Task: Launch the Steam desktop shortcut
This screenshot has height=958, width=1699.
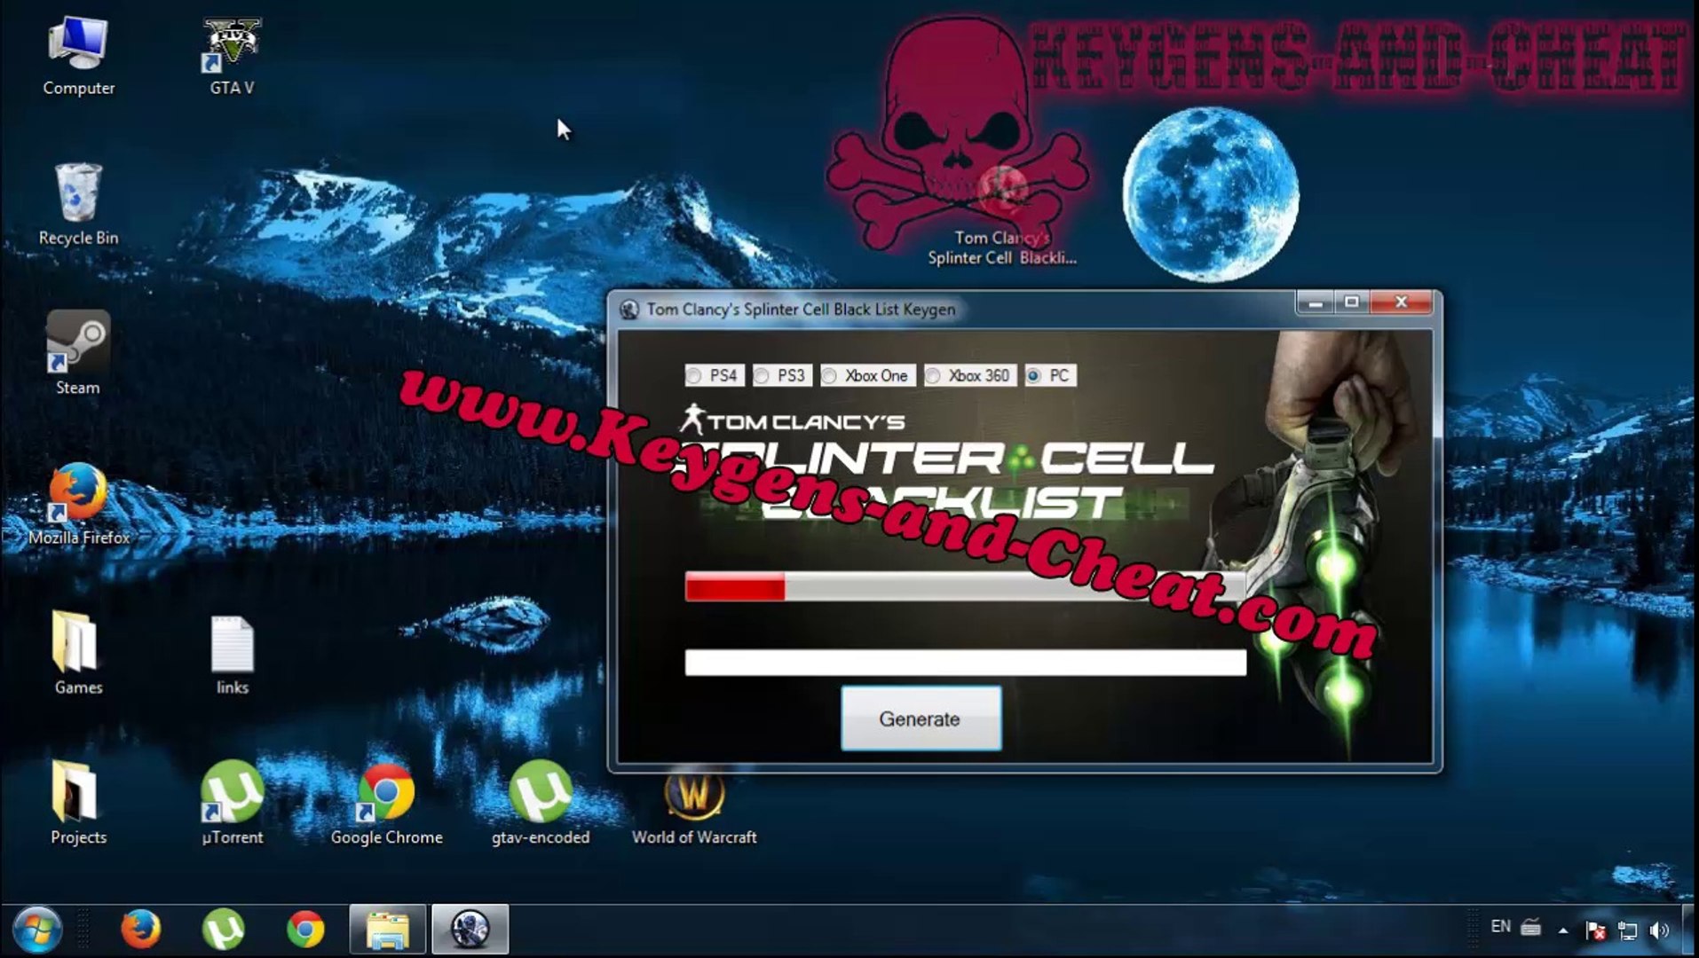Action: [x=78, y=353]
